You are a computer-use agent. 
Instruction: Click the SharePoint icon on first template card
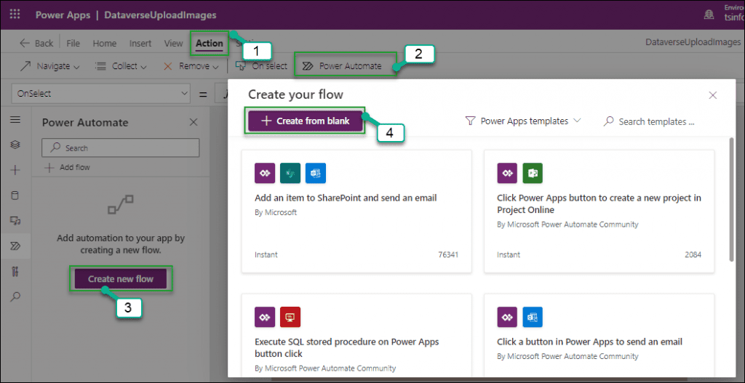[290, 173]
